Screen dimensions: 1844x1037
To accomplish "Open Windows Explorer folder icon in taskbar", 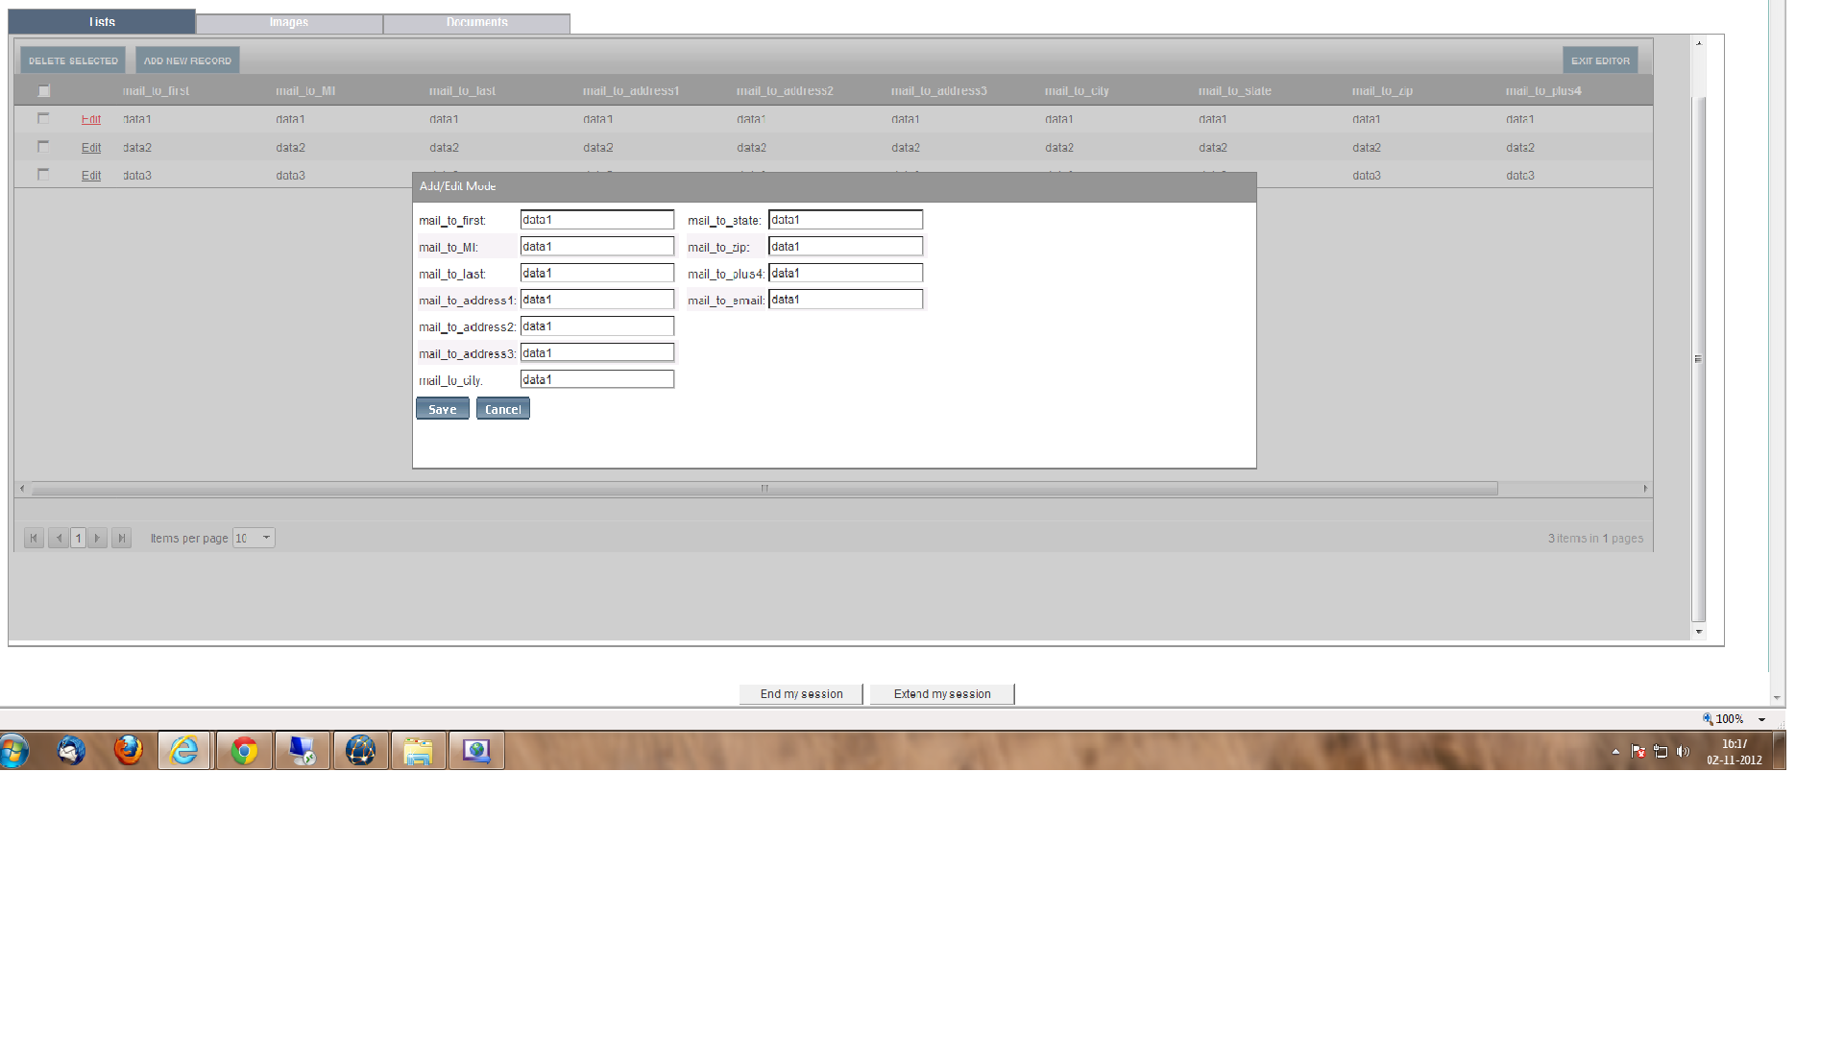I will click(x=418, y=751).
